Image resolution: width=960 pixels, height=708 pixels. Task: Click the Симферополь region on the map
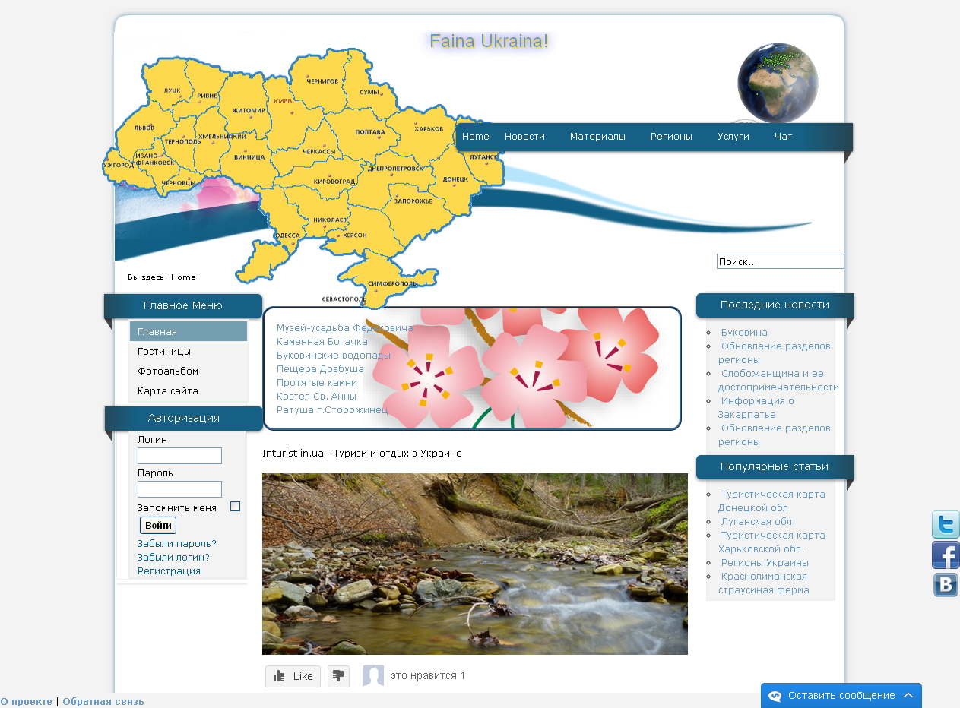[392, 284]
